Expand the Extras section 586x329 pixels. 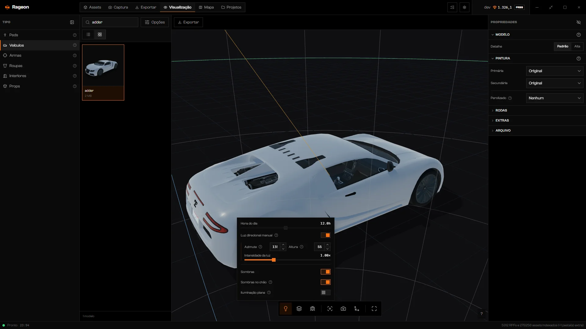coord(537,121)
